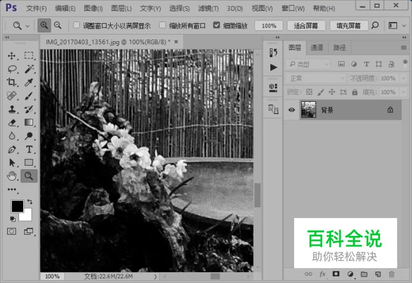The height and width of the screenshot is (283, 412).
Task: Swap foreground and background colors
Action: click(30, 202)
